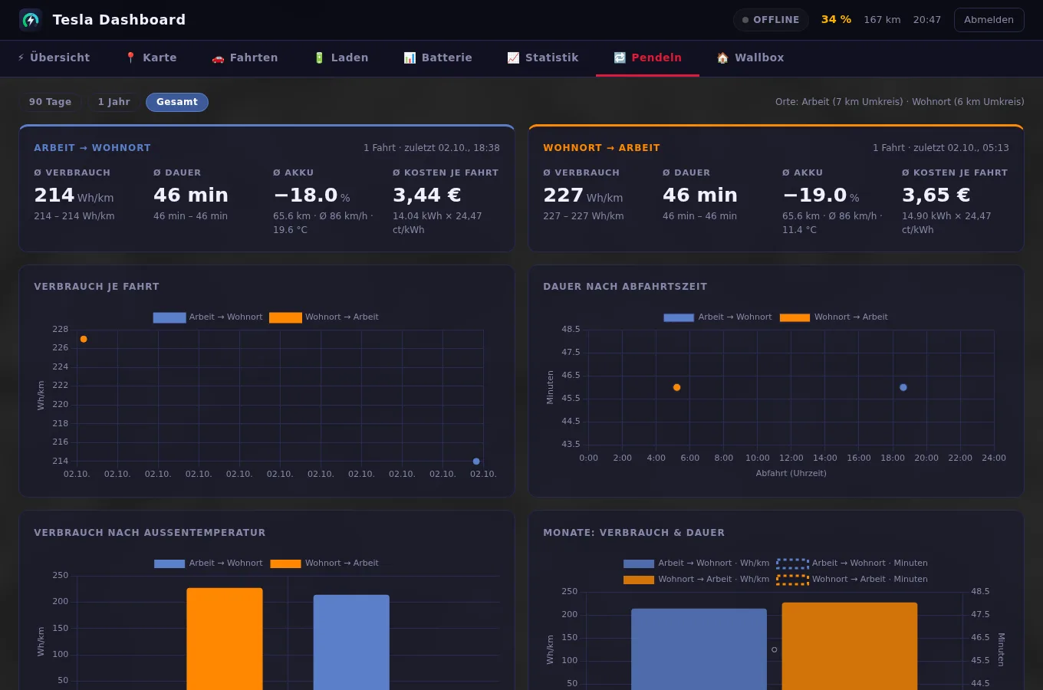
Task: Toggle Arbeit → Wohnort legend in Dauer nach Abfahrtszeit
Action: [x=717, y=317]
